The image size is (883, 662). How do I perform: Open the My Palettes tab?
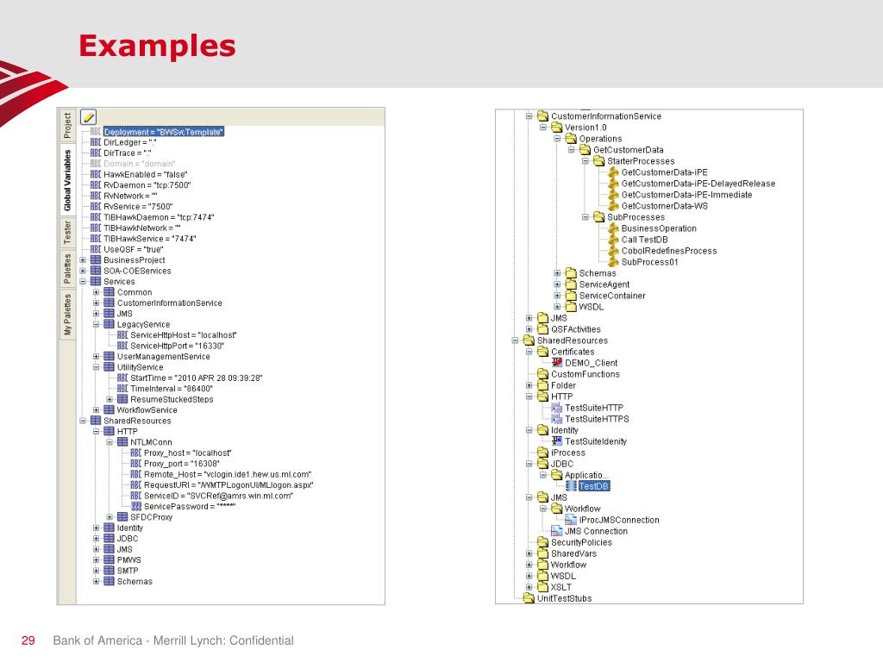coord(67,315)
